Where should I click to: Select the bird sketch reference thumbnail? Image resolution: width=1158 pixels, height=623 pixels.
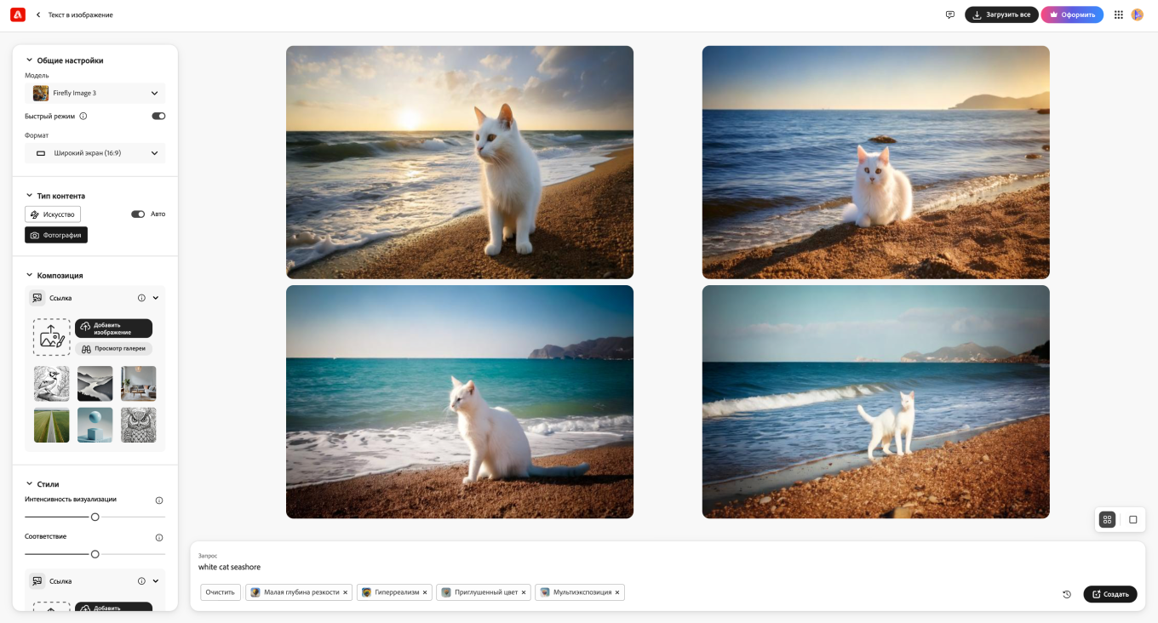52,384
